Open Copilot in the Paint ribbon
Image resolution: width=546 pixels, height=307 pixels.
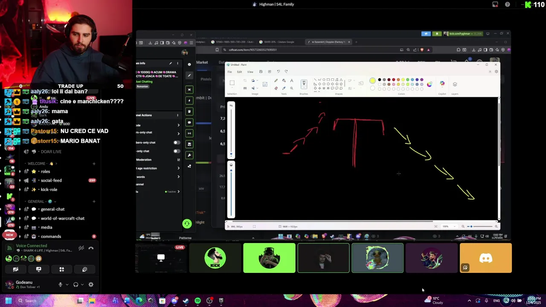(442, 84)
